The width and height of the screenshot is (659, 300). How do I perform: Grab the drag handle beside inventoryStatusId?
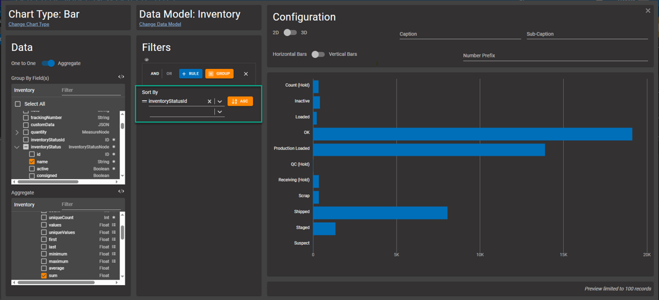(x=144, y=102)
